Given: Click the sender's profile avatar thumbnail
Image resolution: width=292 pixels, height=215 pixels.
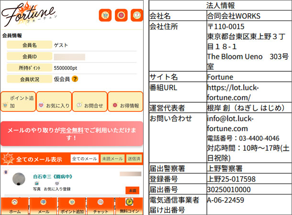Looking at the screenshot, I should pos(19,180).
